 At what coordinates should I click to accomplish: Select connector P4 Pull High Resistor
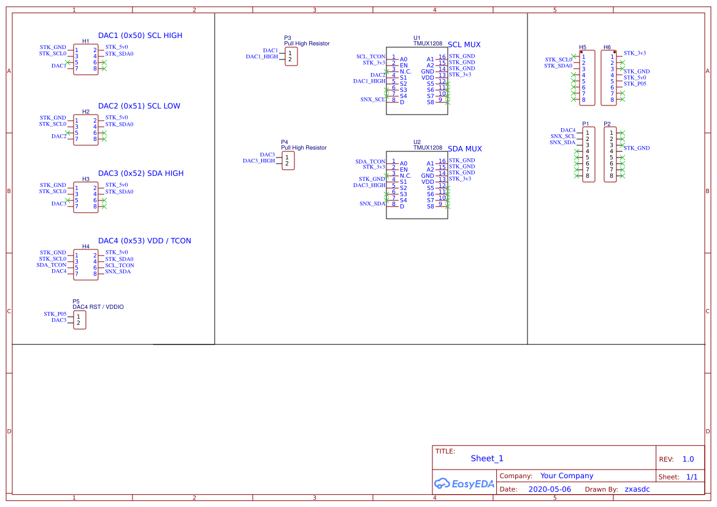[x=288, y=160]
